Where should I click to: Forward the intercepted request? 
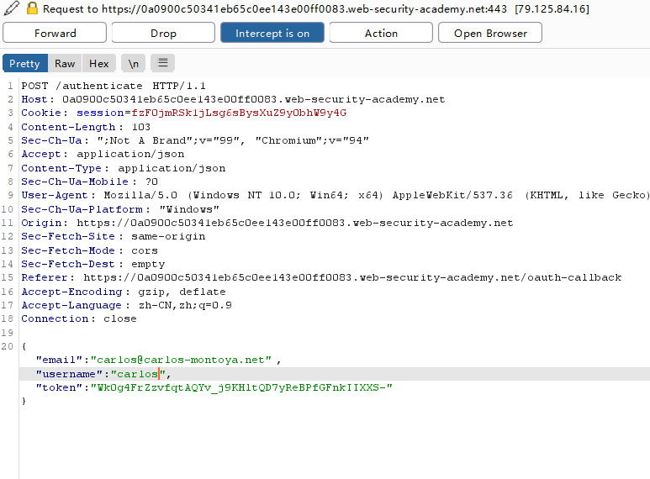(55, 33)
